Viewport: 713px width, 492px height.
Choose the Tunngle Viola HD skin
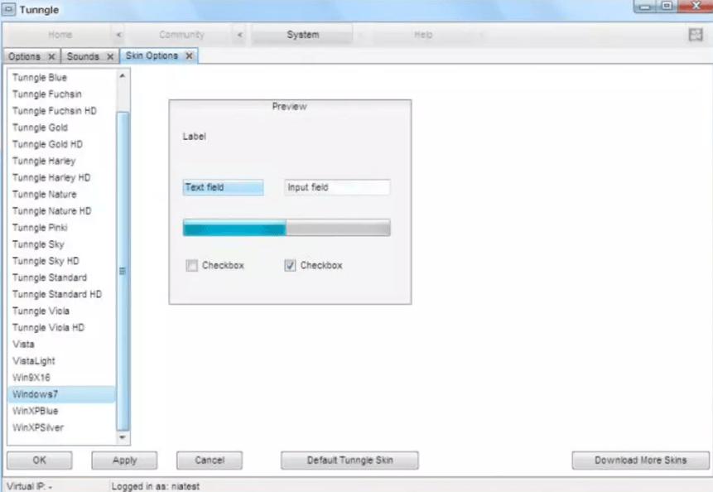point(62,327)
